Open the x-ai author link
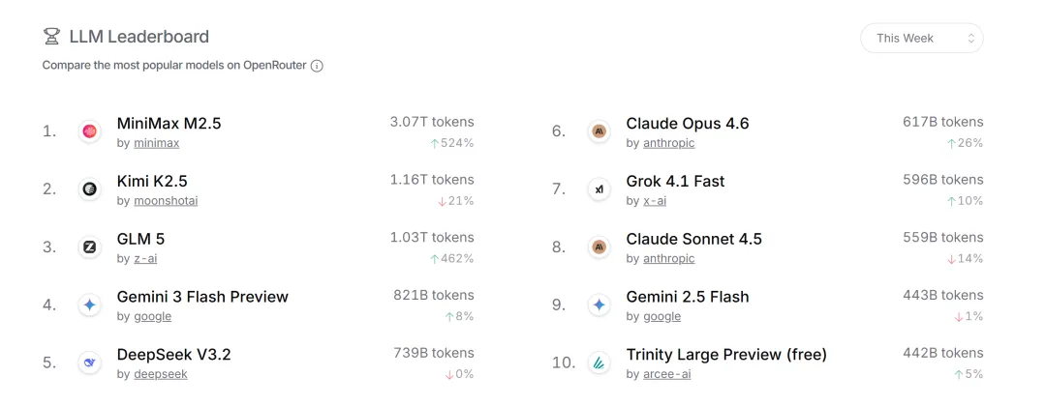The height and width of the screenshot is (406, 1046). 655,201
